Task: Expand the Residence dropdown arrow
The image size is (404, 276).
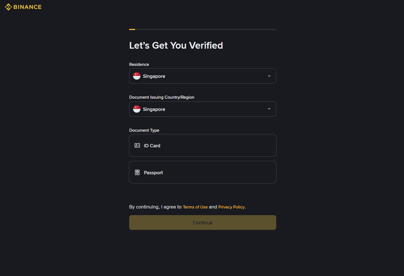Action: (x=269, y=76)
